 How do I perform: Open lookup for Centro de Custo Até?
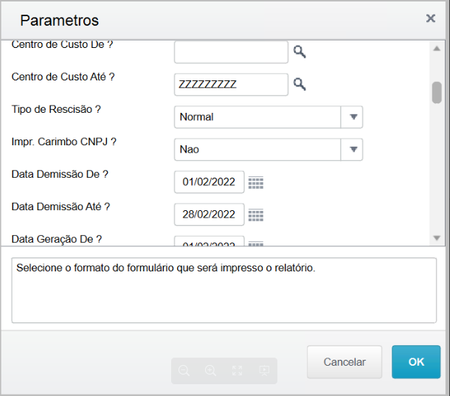[x=300, y=84]
